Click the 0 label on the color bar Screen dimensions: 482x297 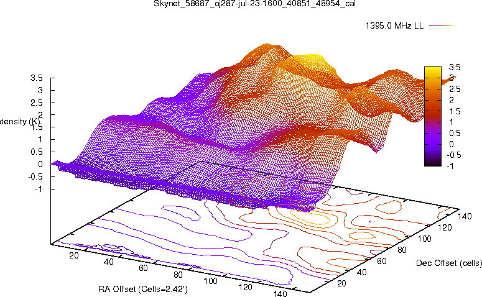point(452,144)
